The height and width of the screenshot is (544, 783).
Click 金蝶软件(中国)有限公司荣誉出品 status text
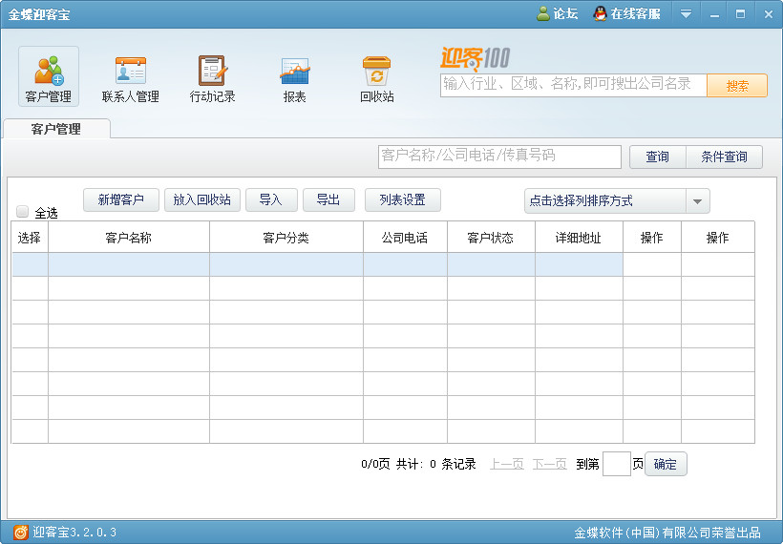pyautogui.click(x=667, y=533)
